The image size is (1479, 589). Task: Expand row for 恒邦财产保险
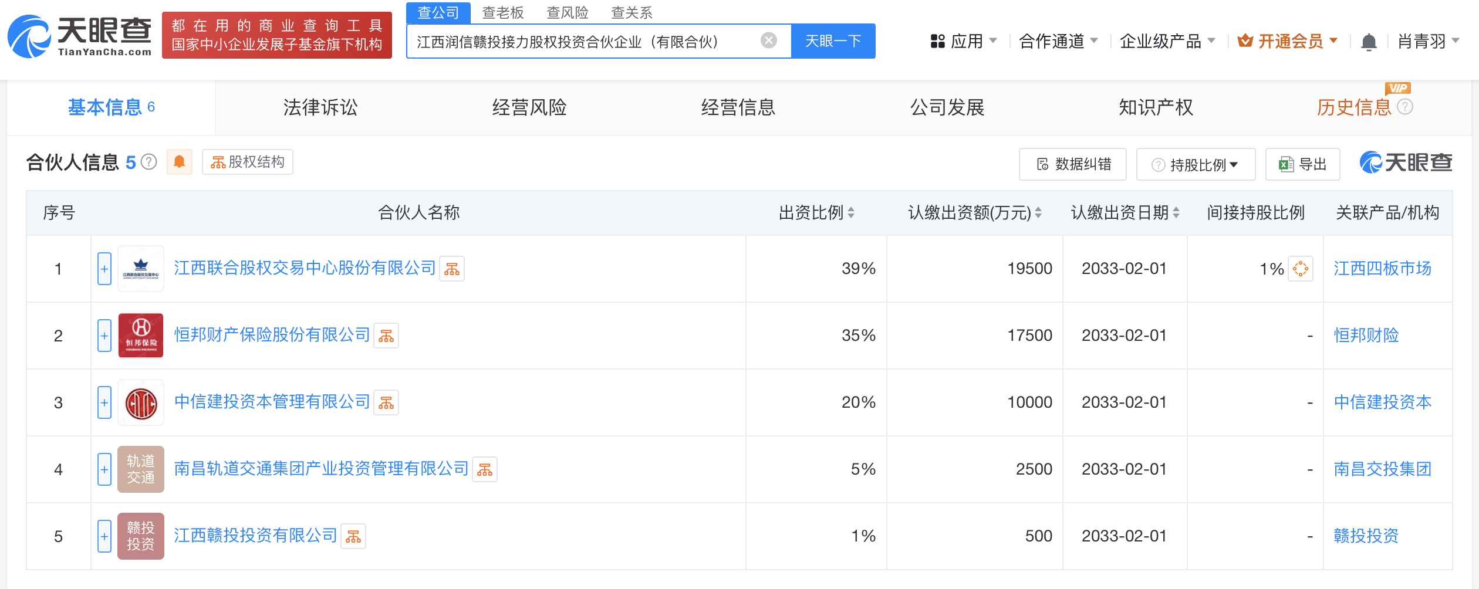tap(104, 336)
